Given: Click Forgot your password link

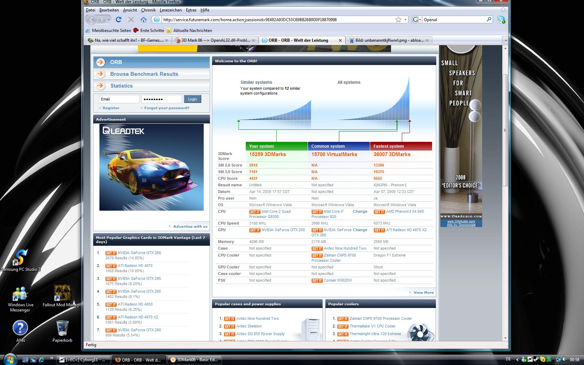Looking at the screenshot, I should (167, 108).
